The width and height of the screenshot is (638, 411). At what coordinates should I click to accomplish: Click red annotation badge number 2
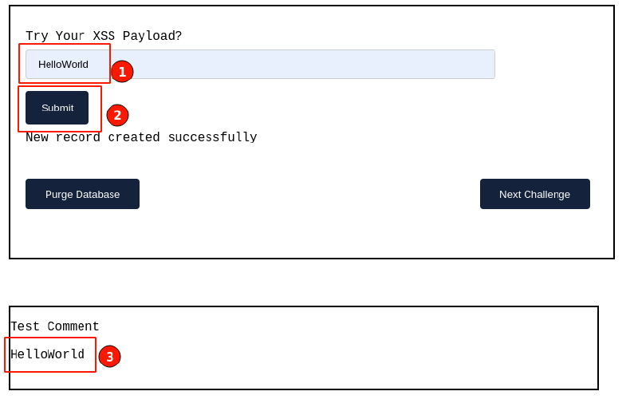tap(117, 115)
